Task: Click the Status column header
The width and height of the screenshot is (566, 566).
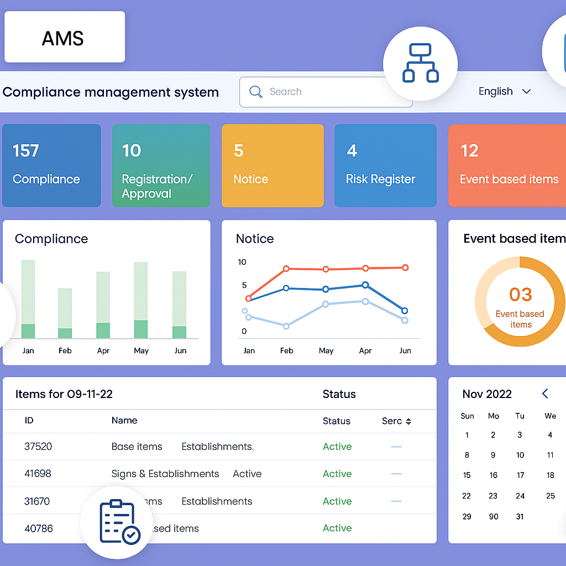Action: point(337,421)
